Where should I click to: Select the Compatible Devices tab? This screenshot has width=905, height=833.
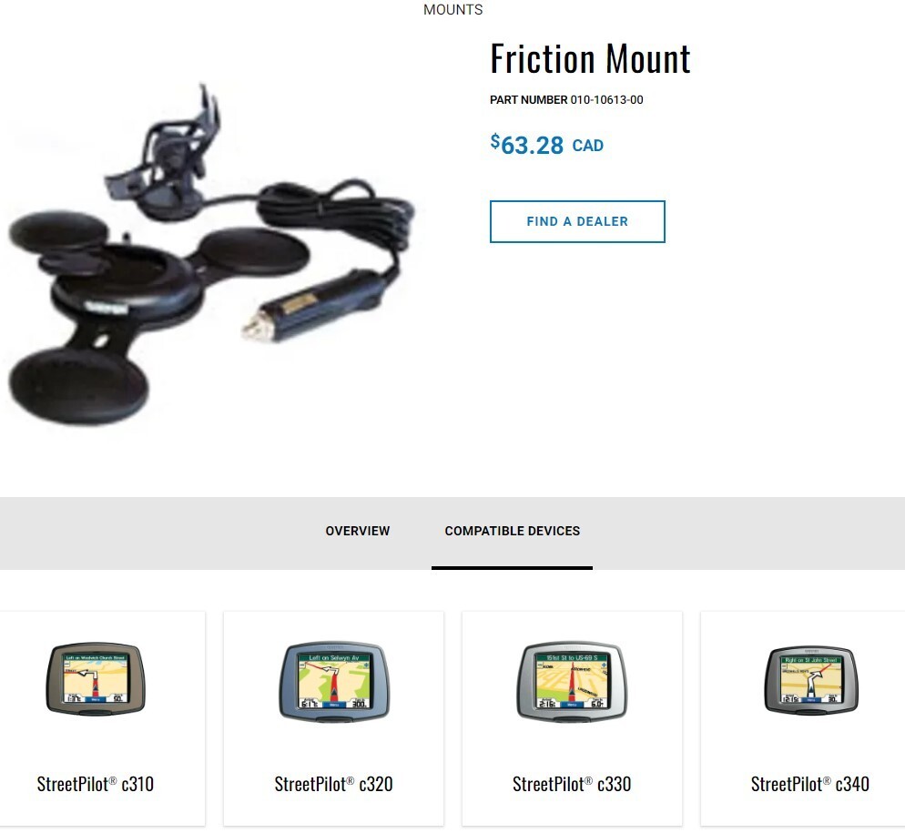512,531
